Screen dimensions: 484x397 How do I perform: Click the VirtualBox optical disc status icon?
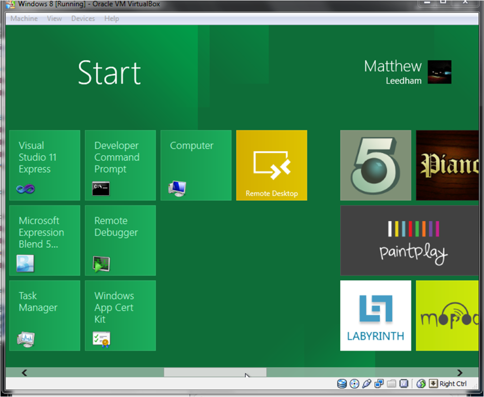pyautogui.click(x=354, y=384)
